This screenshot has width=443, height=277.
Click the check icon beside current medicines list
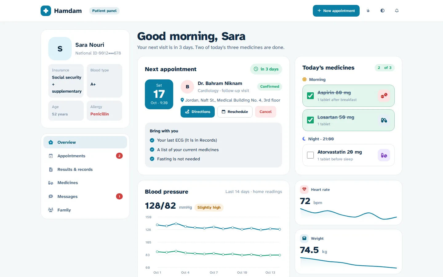(x=152, y=150)
